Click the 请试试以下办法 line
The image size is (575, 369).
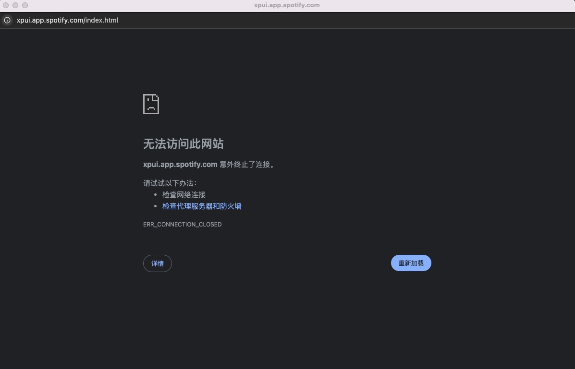(170, 183)
